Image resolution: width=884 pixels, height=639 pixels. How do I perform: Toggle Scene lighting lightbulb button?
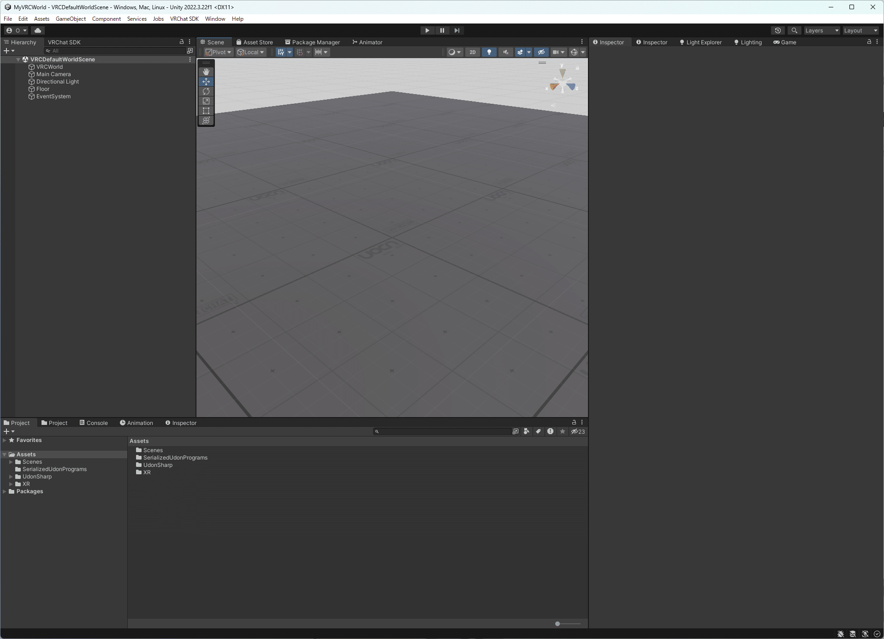tap(489, 52)
